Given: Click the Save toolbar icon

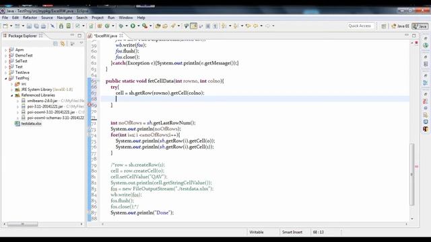Looking at the screenshot, I should [29, 26].
